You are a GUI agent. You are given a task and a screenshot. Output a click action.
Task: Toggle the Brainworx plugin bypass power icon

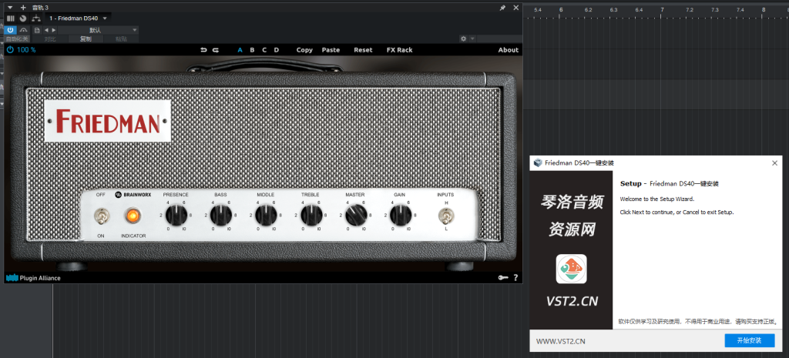[x=10, y=50]
